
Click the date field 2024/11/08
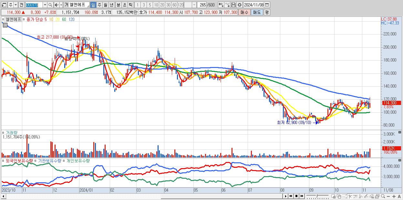tap(254, 5)
